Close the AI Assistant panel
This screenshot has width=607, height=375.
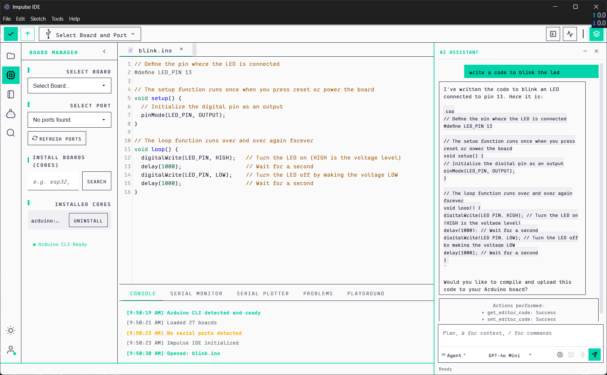(596, 51)
